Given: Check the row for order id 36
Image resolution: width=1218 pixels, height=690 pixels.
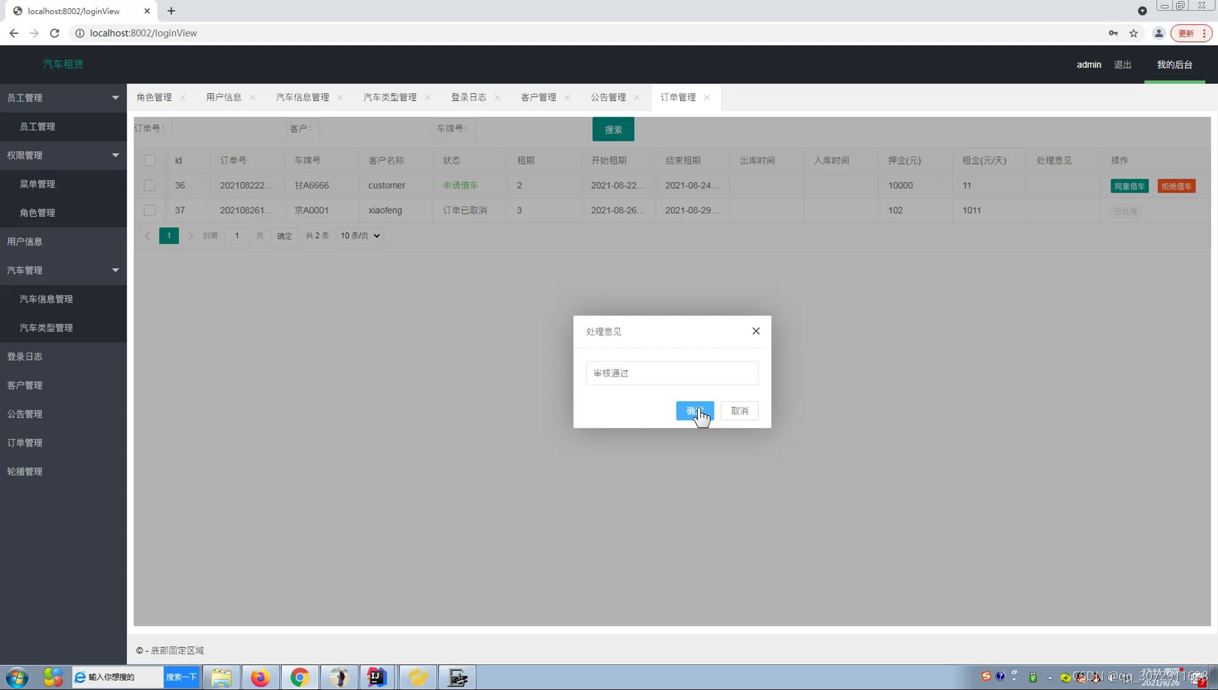Looking at the screenshot, I should pos(150,185).
